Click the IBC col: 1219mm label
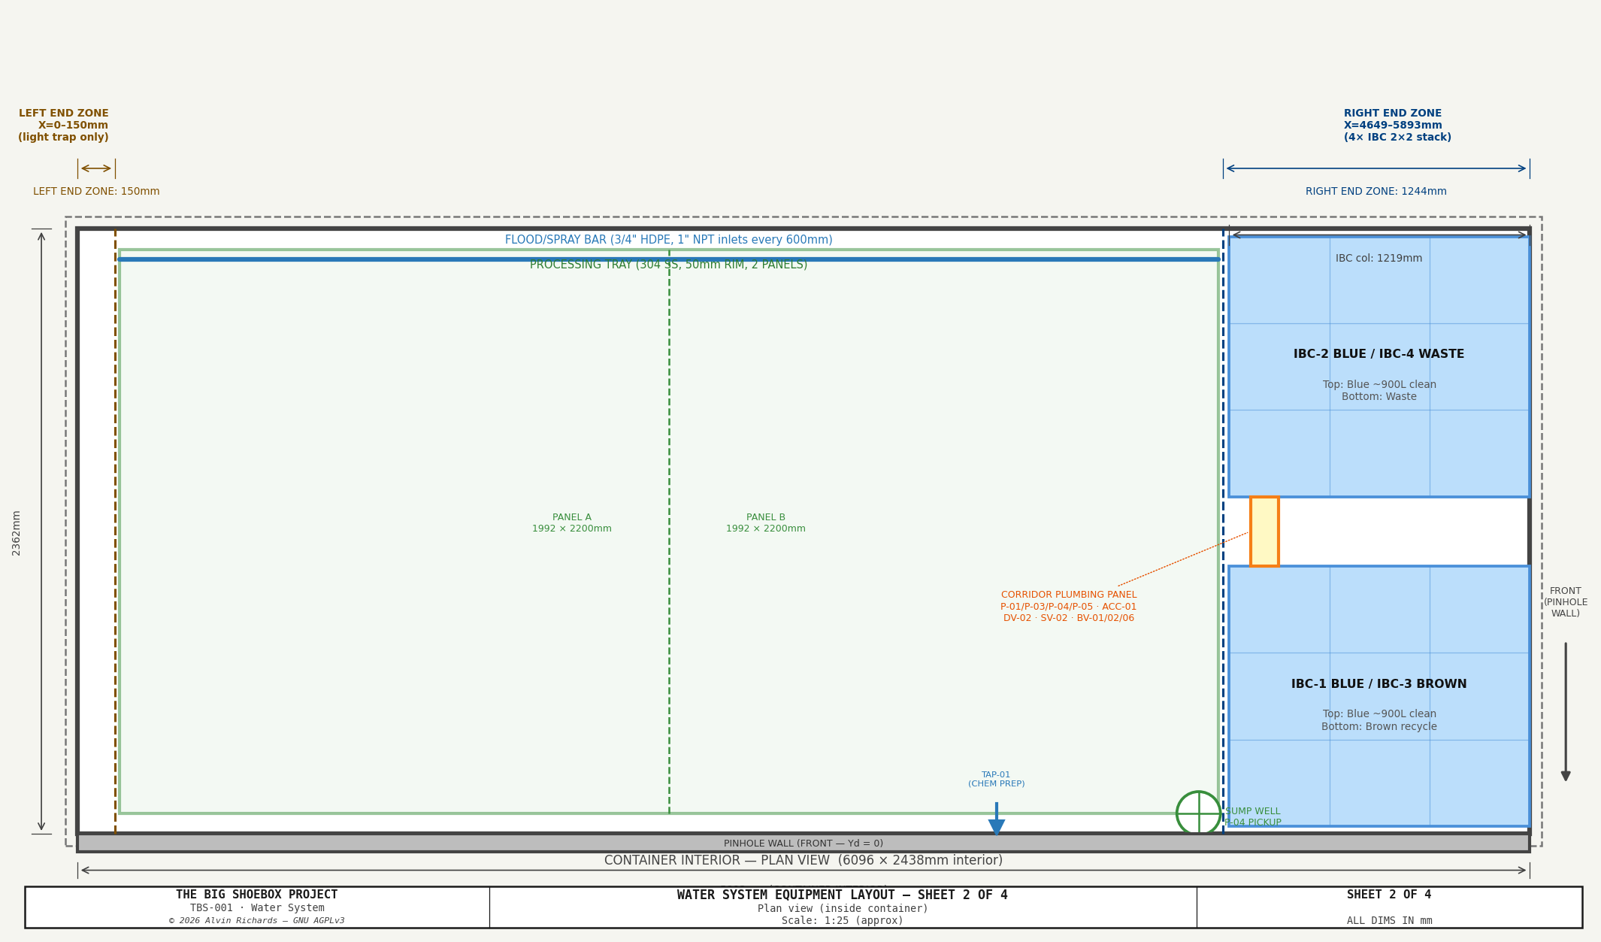The height and width of the screenshot is (942, 1601). 1379,259
